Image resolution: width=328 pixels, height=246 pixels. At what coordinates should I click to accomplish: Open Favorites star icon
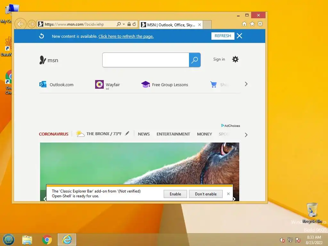[x=252, y=24]
